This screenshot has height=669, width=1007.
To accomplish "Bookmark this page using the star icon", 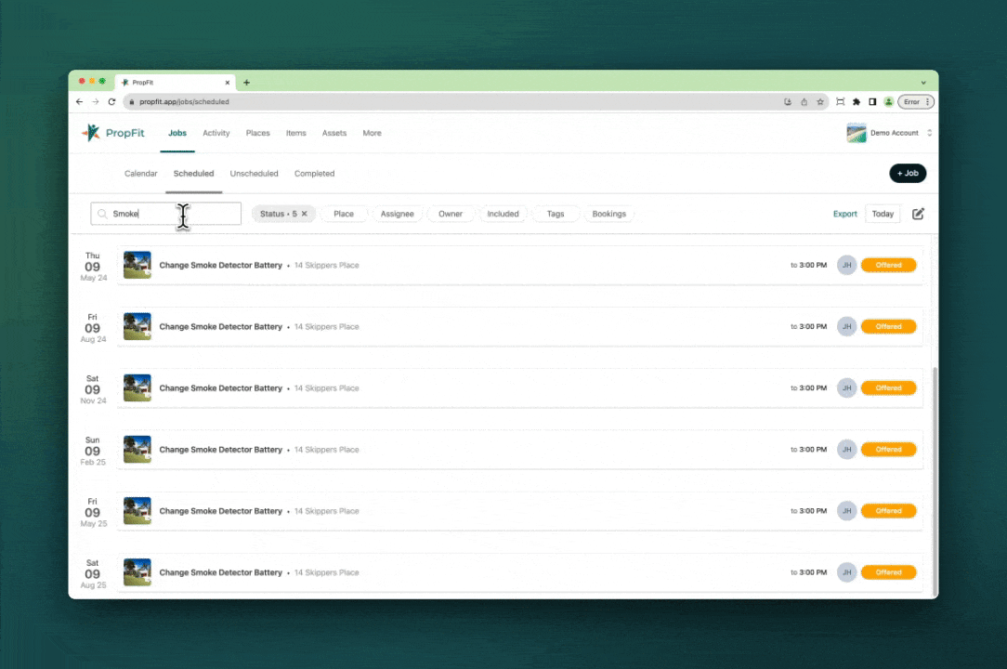I will (x=820, y=102).
